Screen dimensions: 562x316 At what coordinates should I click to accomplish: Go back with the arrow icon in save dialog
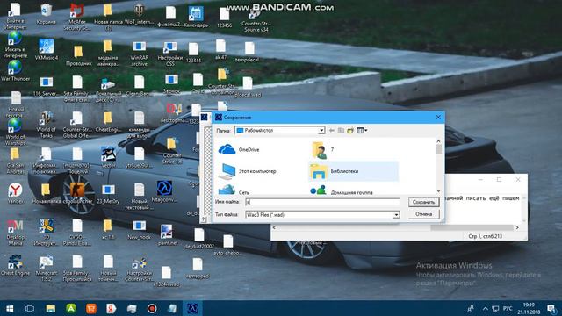[332, 131]
